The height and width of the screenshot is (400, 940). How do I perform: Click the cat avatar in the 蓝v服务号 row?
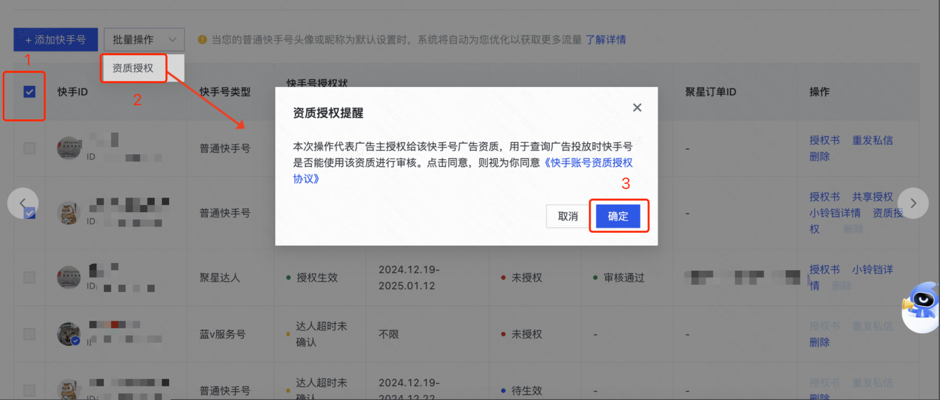pyautogui.click(x=69, y=334)
